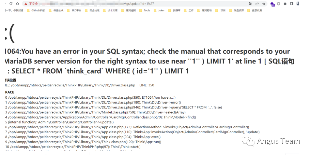
Task: Open the 安全论坛 bookmark folder
Action: [x=92, y=10]
